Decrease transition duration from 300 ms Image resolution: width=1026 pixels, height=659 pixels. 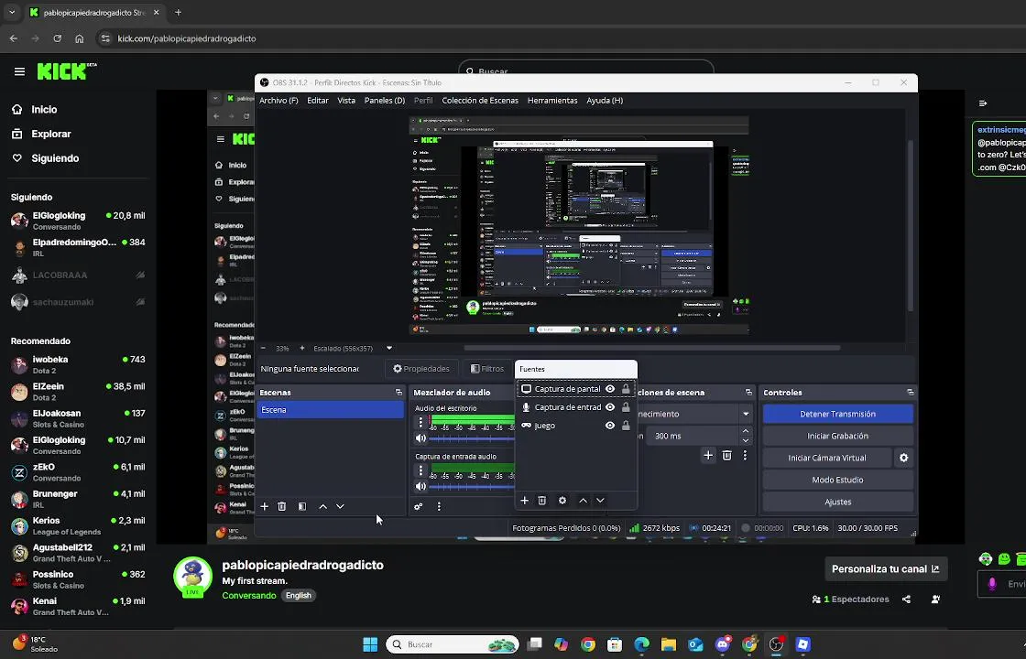746,440
